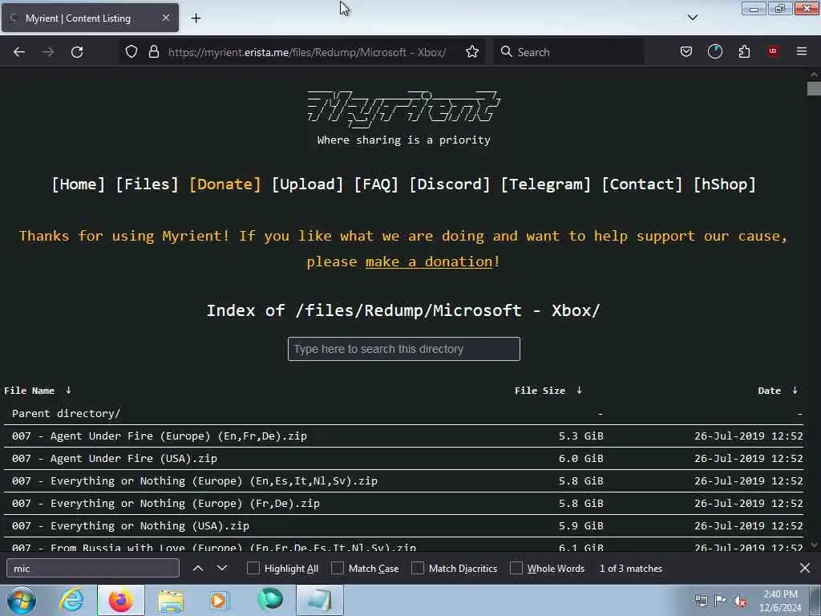The image size is (821, 616).
Task: Open the Firefox hamburger menu
Action: tap(801, 51)
